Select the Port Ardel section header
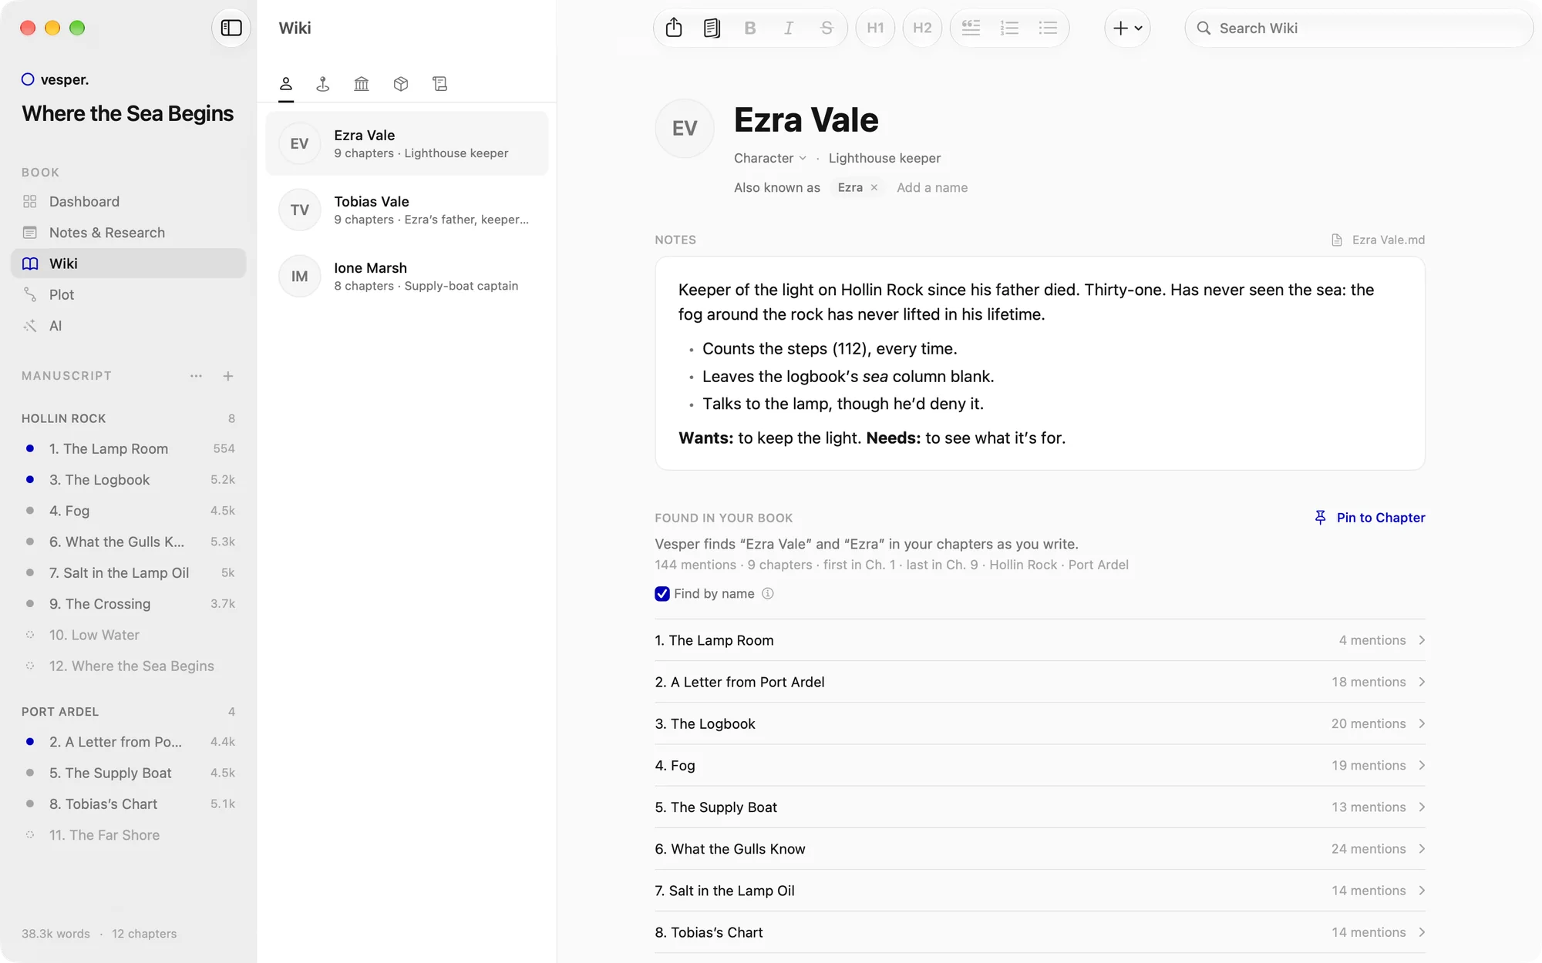 click(60, 712)
